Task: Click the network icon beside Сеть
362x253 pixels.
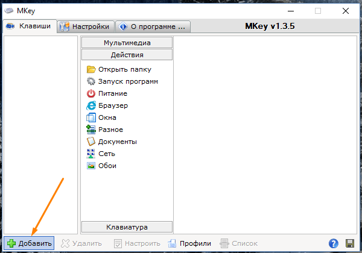Action: tap(91, 154)
